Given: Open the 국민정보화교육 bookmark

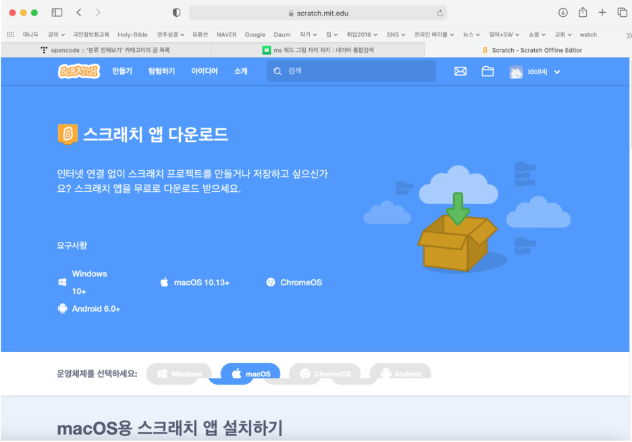Looking at the screenshot, I should [x=90, y=34].
